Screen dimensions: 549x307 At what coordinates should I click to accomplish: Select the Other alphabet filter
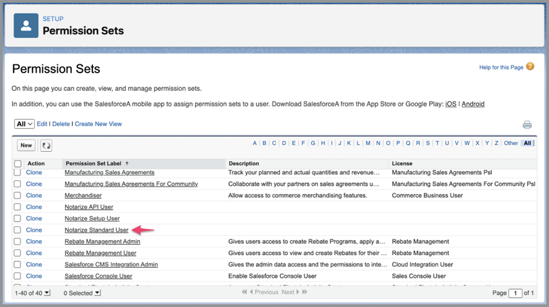pyautogui.click(x=510, y=143)
